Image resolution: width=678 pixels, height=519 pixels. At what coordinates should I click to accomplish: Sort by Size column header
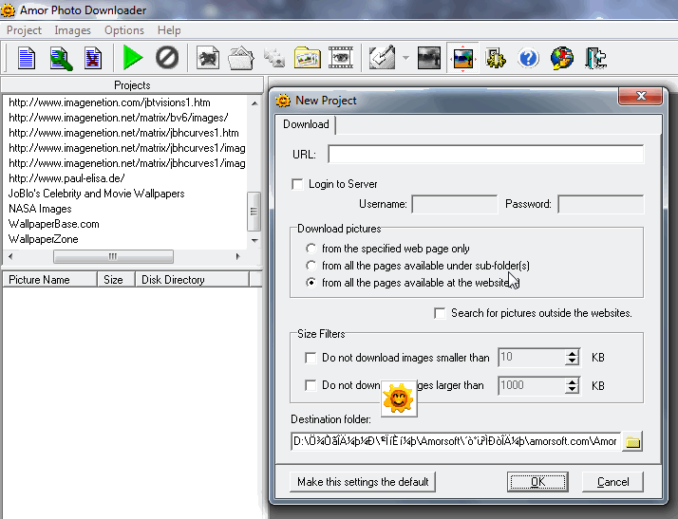point(116,280)
